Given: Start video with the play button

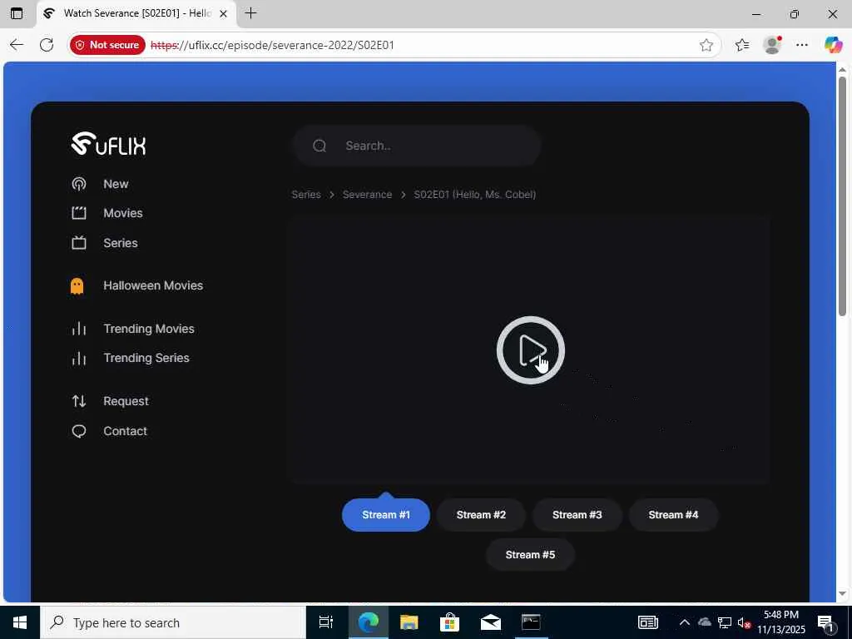Looking at the screenshot, I should coord(530,350).
